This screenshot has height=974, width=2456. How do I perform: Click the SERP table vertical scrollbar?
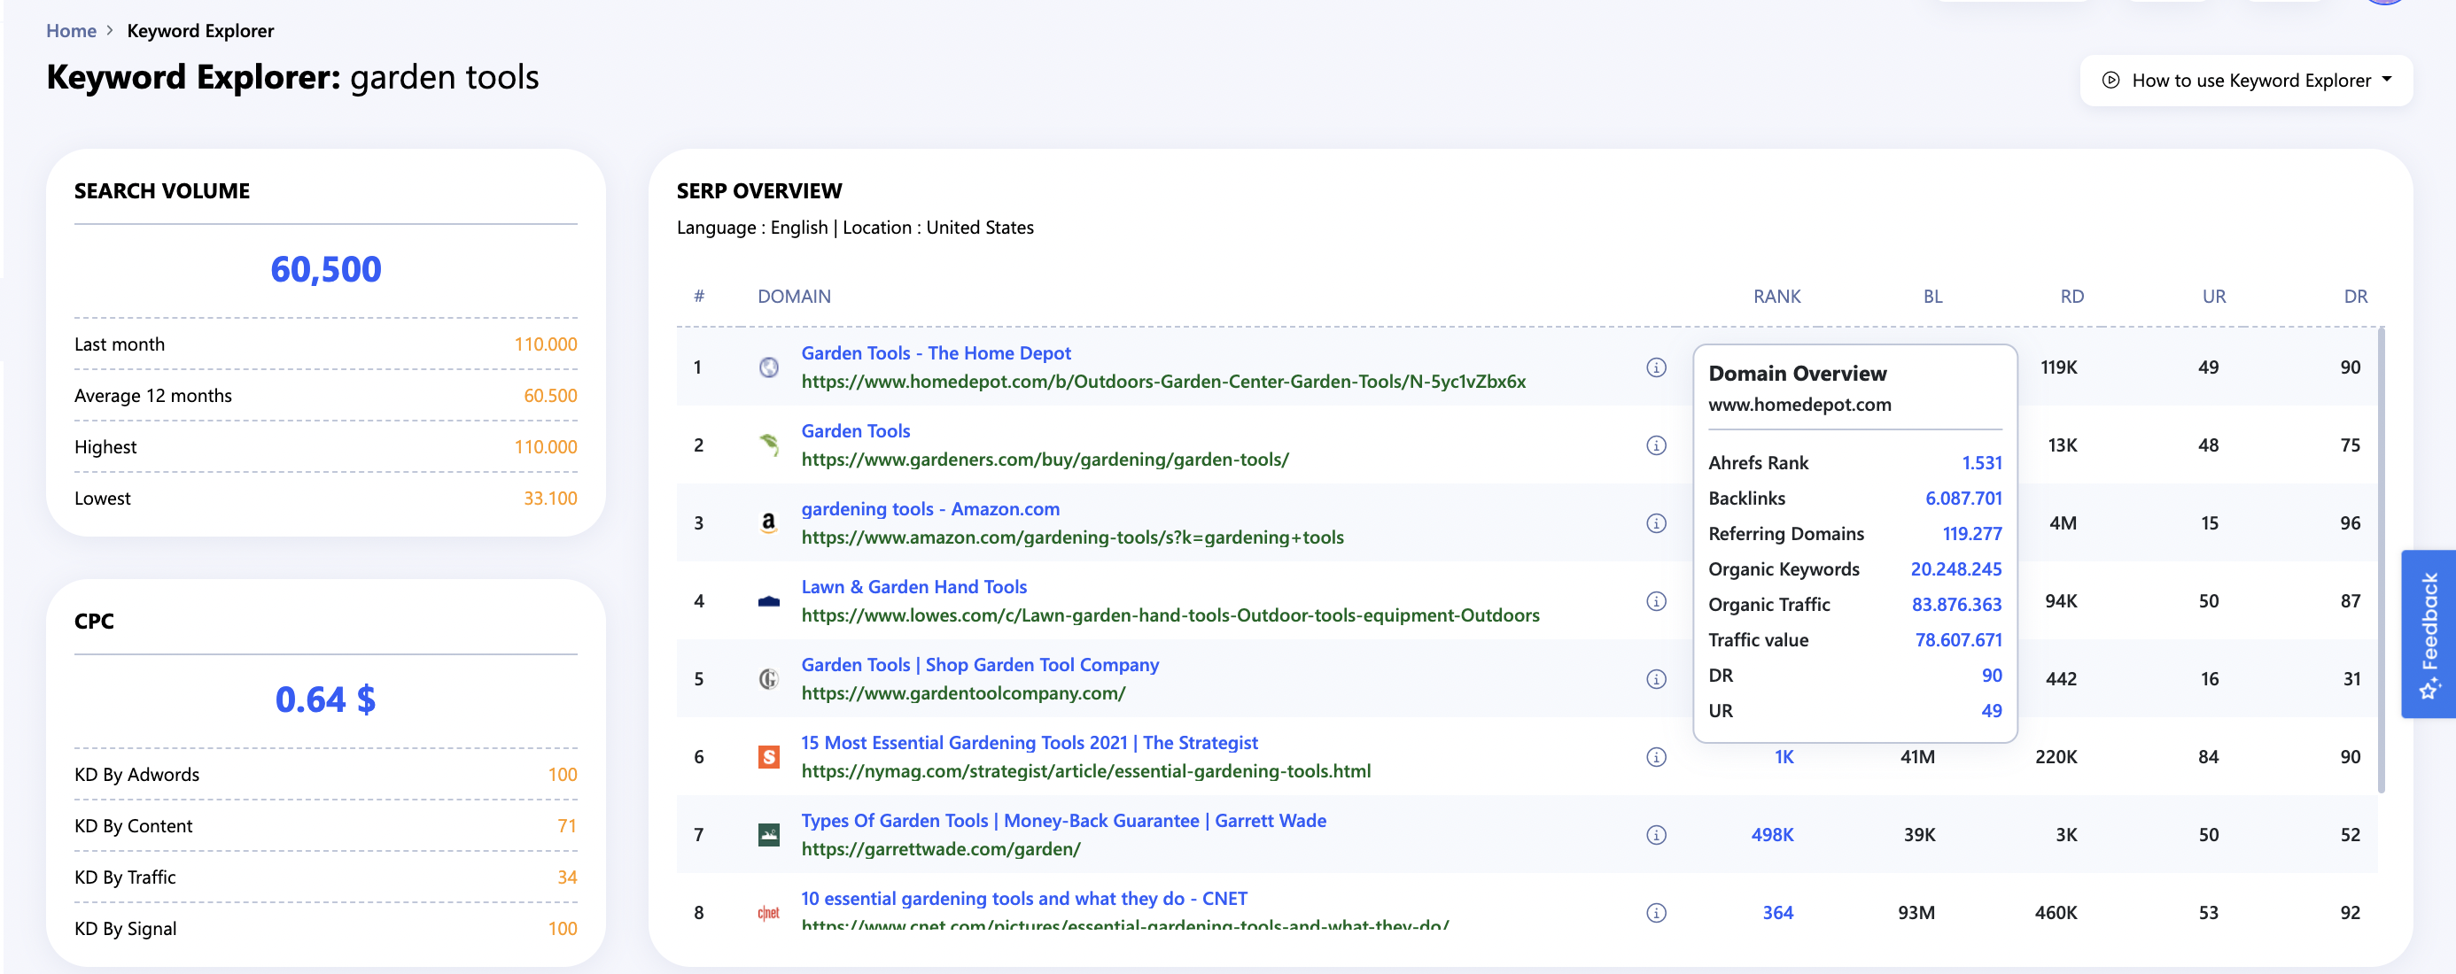pyautogui.click(x=2381, y=560)
